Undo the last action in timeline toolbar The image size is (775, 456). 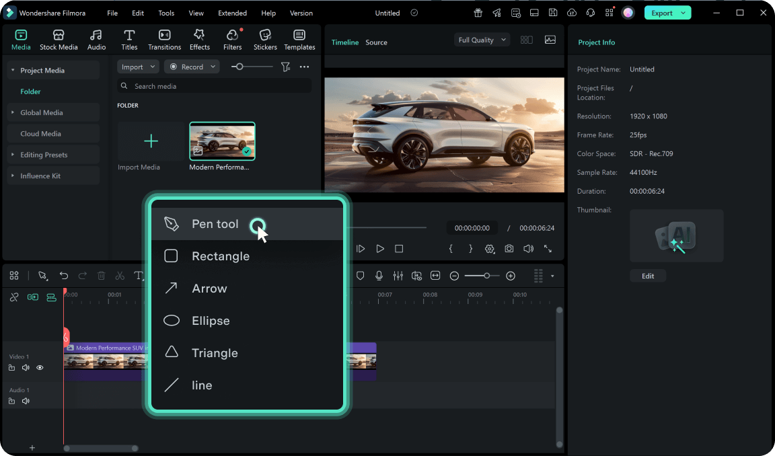click(64, 276)
